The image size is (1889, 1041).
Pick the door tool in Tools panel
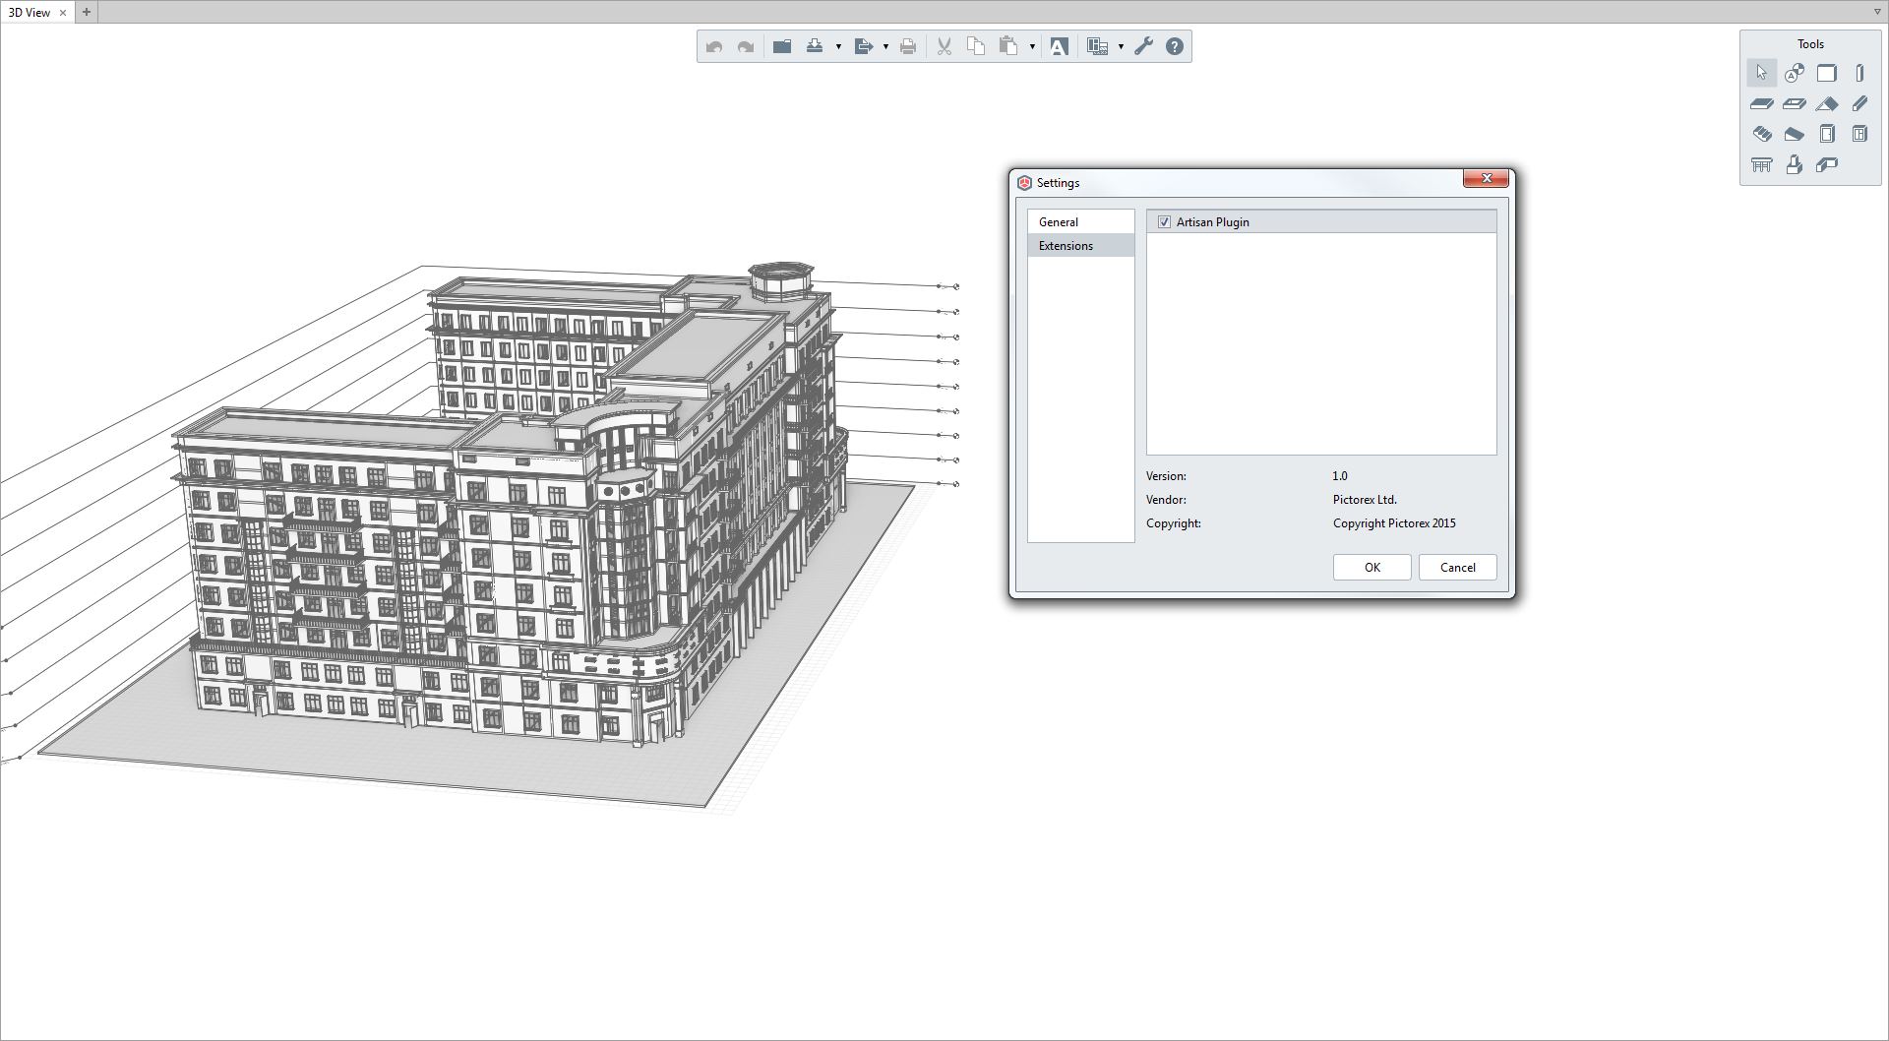[1828, 134]
